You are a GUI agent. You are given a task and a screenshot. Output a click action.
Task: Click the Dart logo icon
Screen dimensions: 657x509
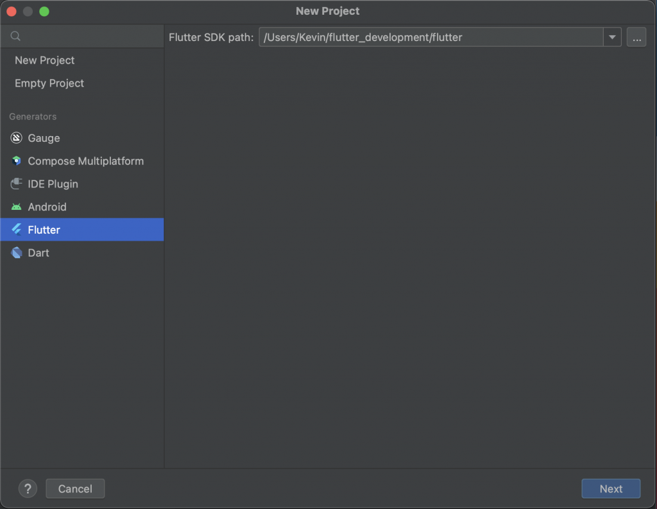[16, 252]
